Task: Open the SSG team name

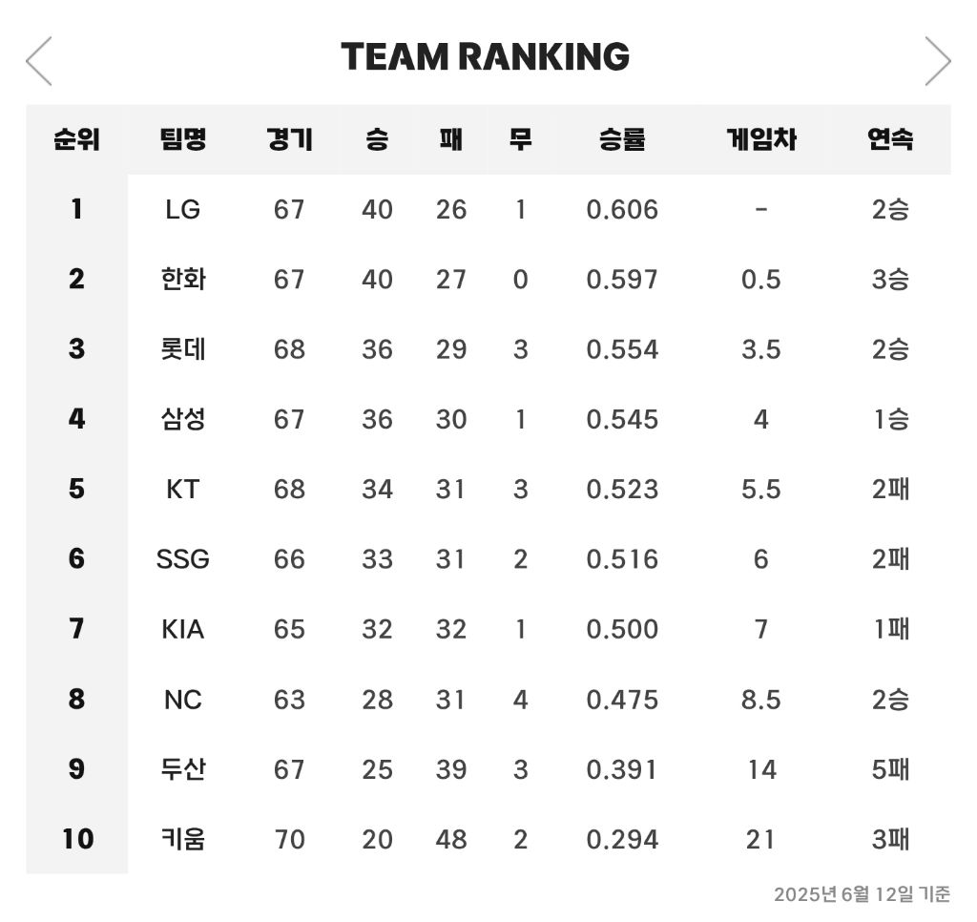Action: [182, 558]
